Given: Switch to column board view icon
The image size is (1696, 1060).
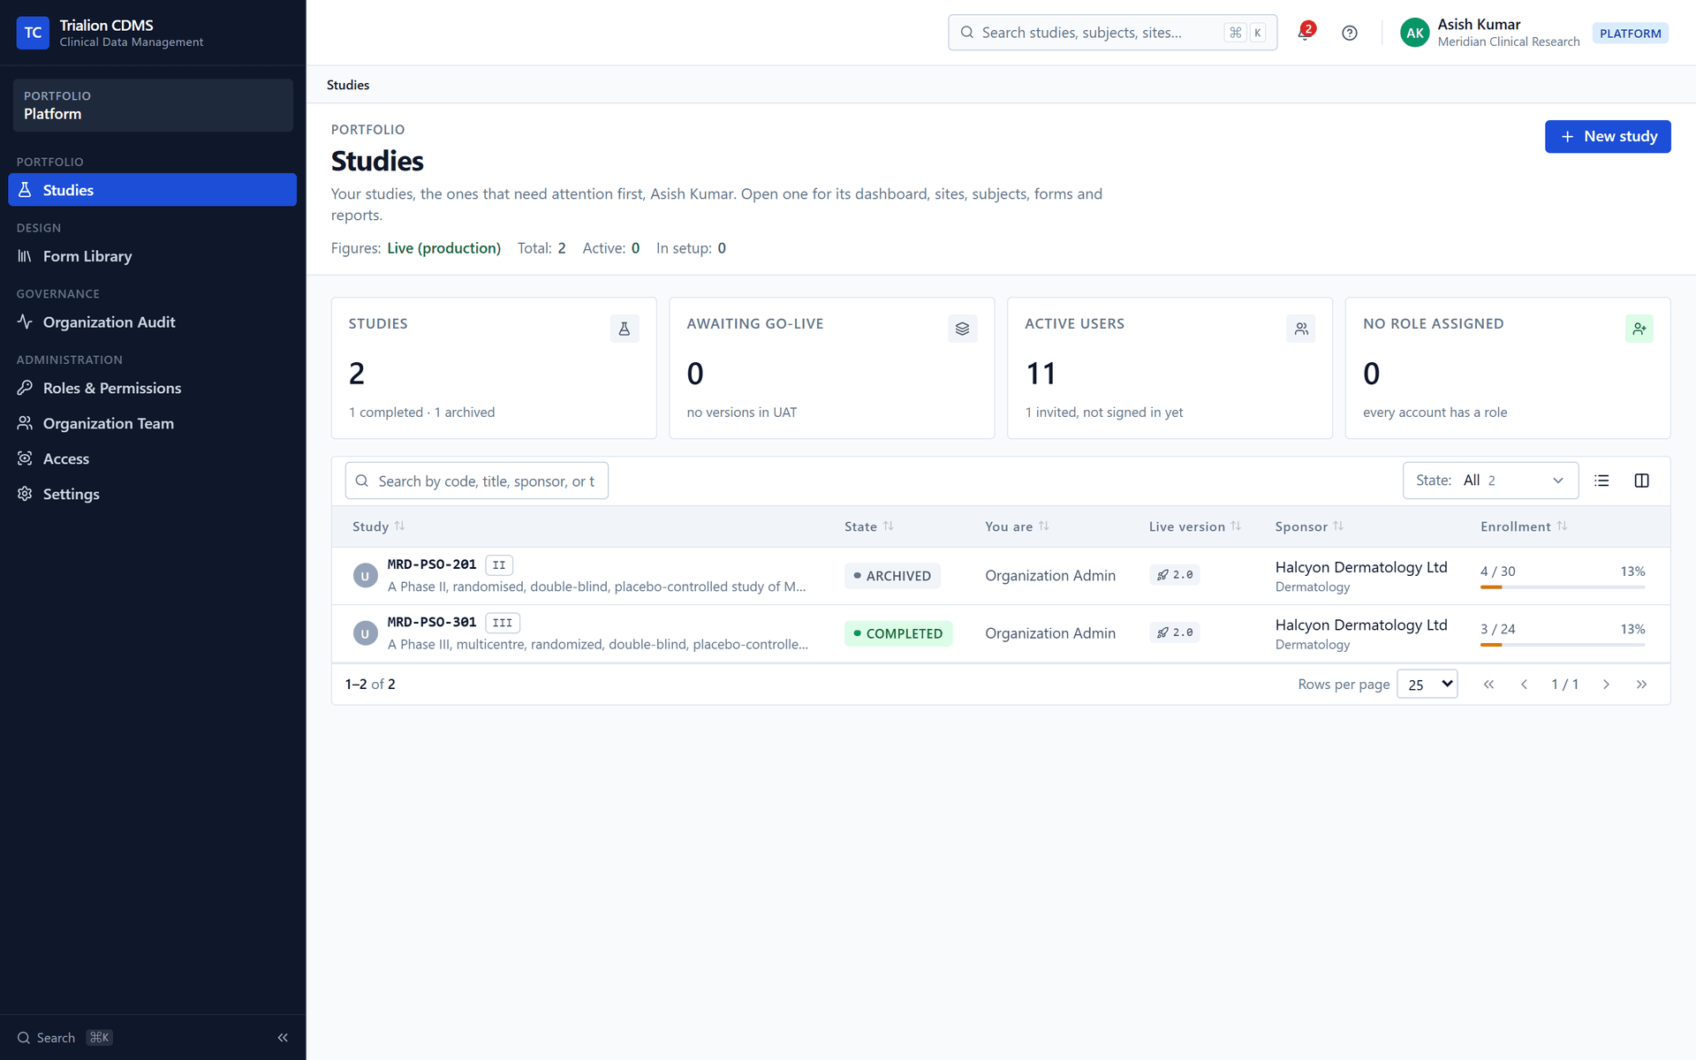Looking at the screenshot, I should pos(1641,481).
